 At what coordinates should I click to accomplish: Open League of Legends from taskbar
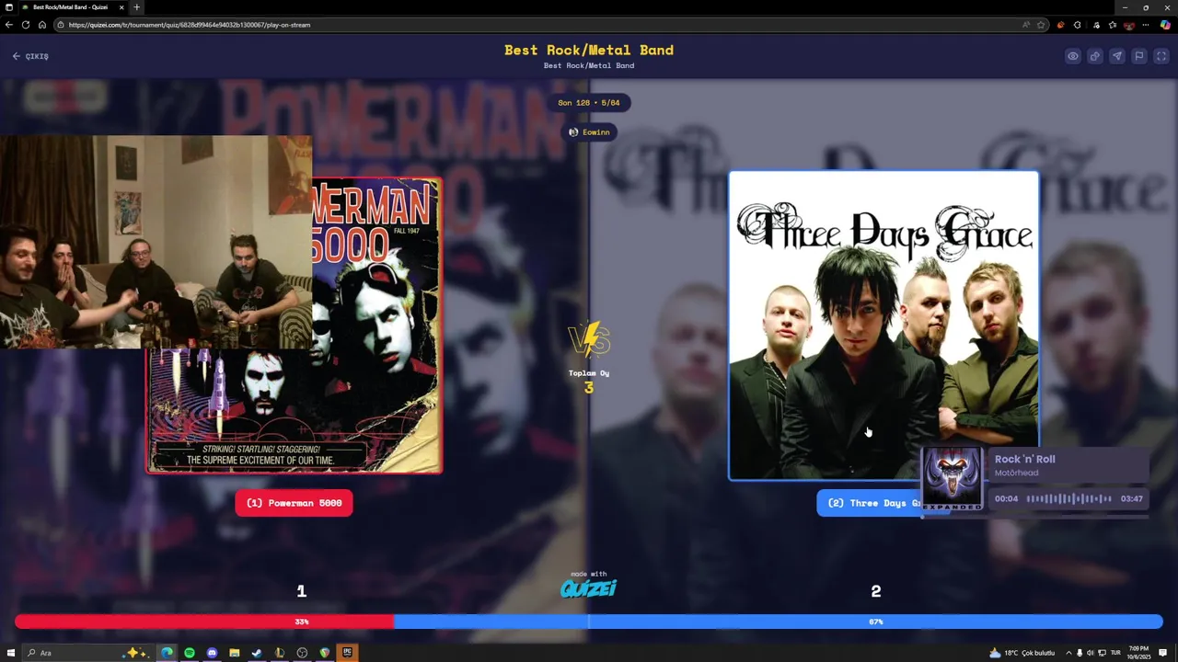click(280, 653)
